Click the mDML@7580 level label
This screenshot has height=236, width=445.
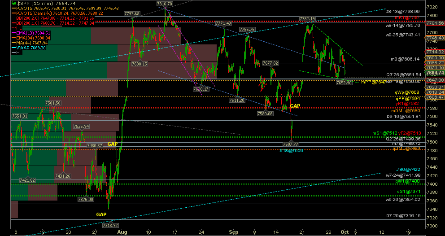406,111
